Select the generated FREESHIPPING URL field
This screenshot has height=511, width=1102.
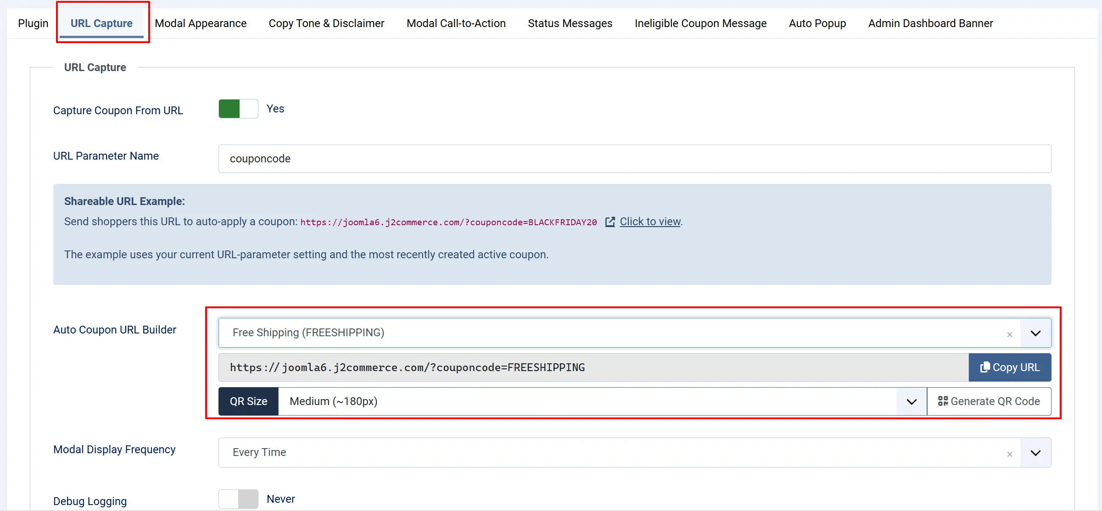[593, 367]
